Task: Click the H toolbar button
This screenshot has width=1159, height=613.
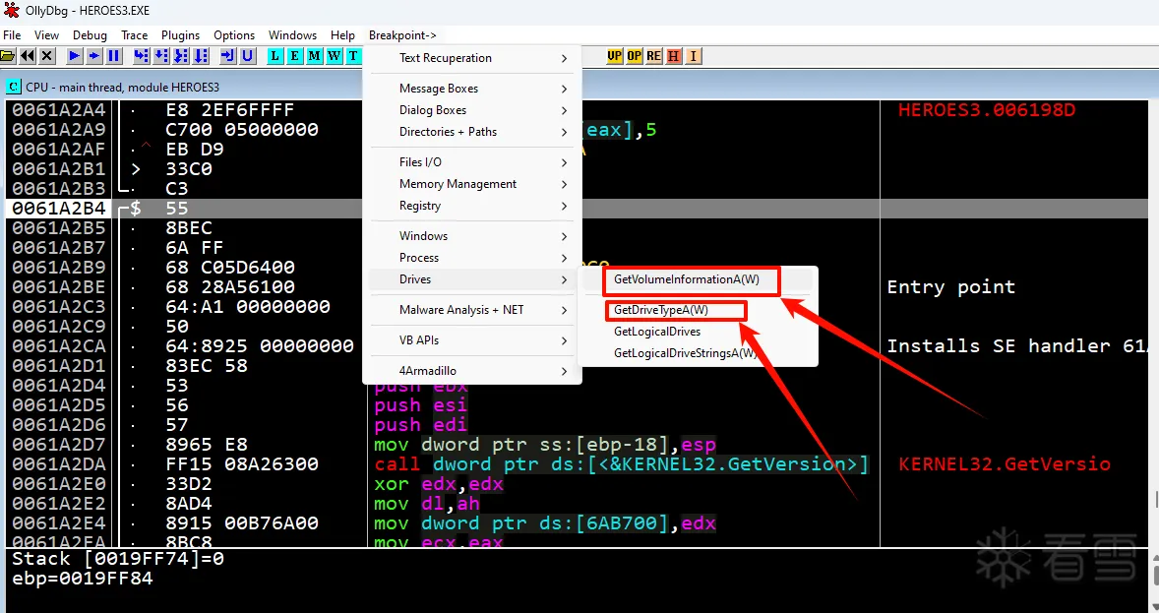Action: 674,56
